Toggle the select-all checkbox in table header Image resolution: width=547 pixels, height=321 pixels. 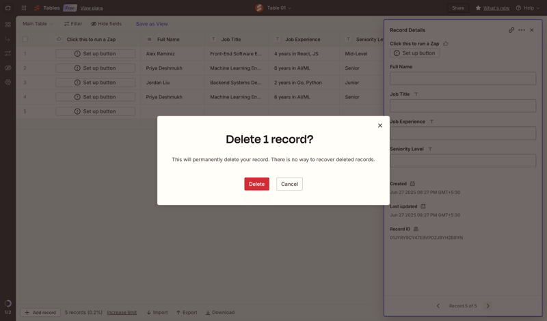tap(25, 39)
